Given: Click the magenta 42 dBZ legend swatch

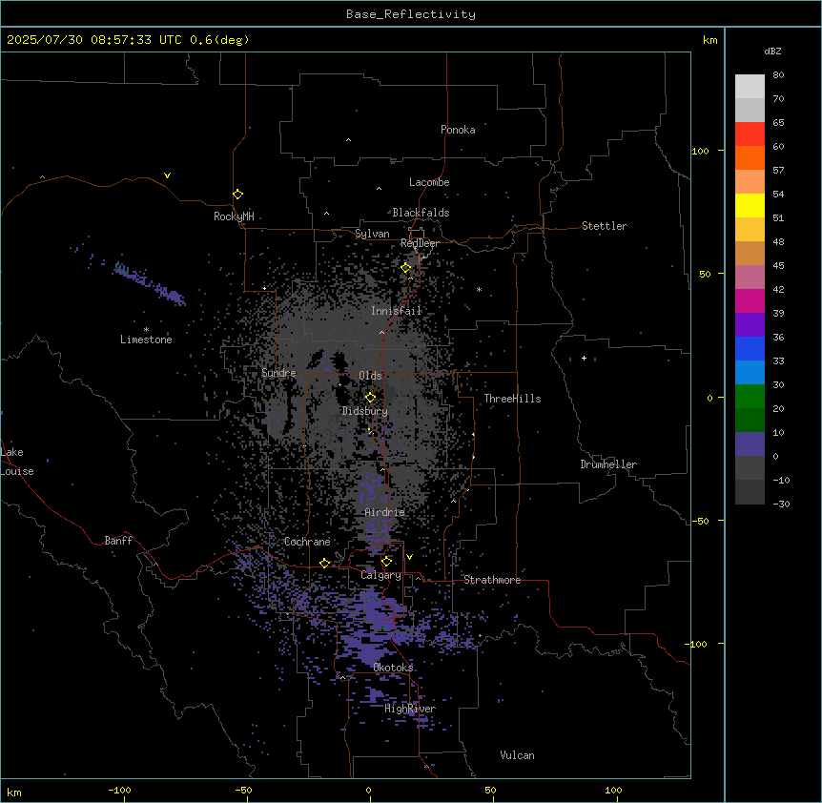Looking at the screenshot, I should [750, 300].
